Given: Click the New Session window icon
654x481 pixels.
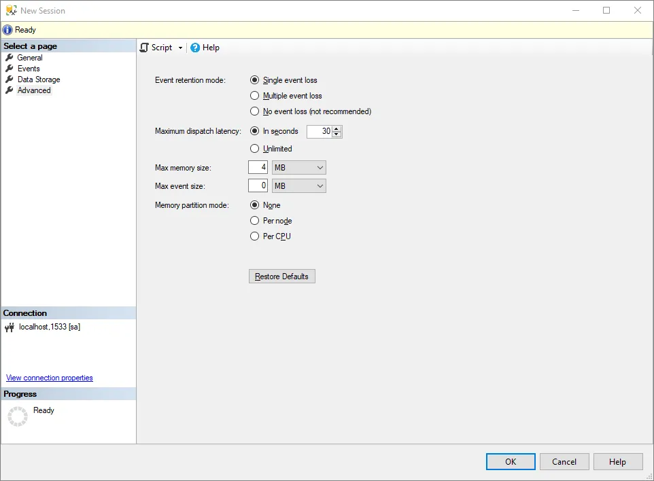Looking at the screenshot, I should (12, 10).
